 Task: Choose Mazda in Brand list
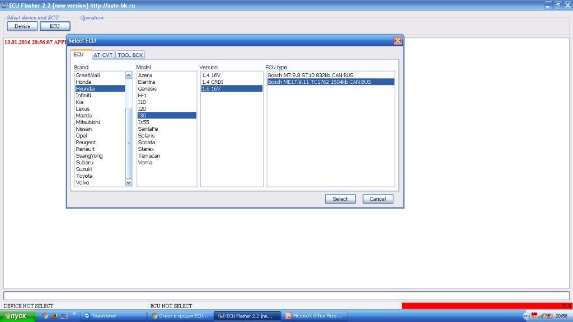100,115
